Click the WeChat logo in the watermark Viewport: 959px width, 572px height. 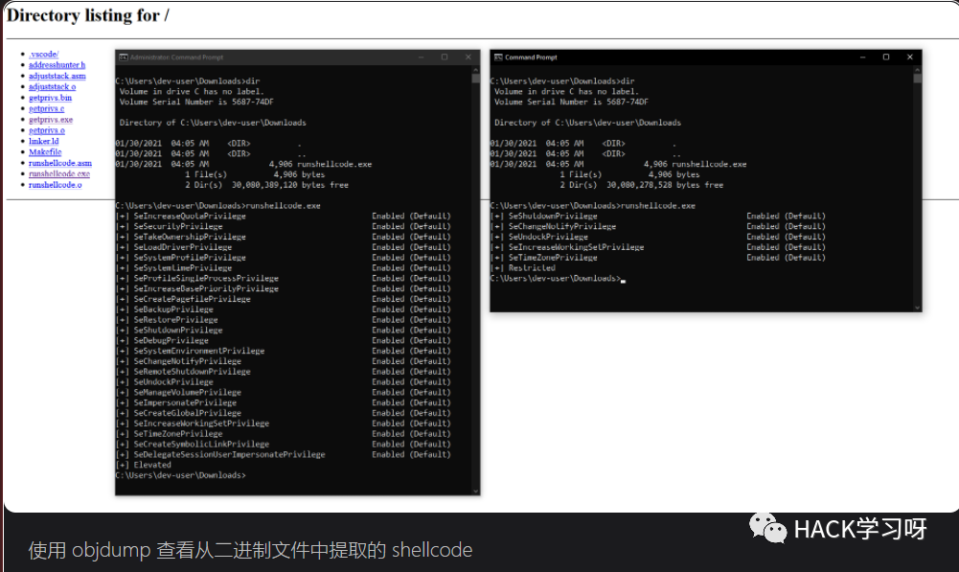[x=767, y=528]
